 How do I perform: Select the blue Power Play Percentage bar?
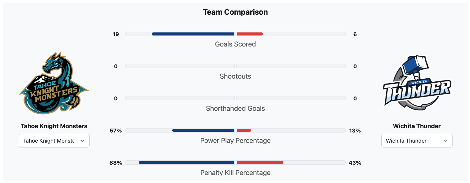coord(203,130)
